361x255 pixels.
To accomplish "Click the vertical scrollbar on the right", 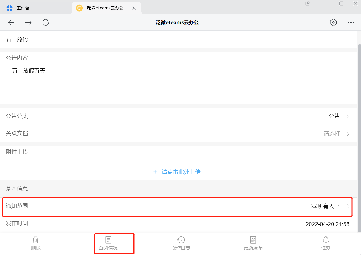I will [359, 138].
